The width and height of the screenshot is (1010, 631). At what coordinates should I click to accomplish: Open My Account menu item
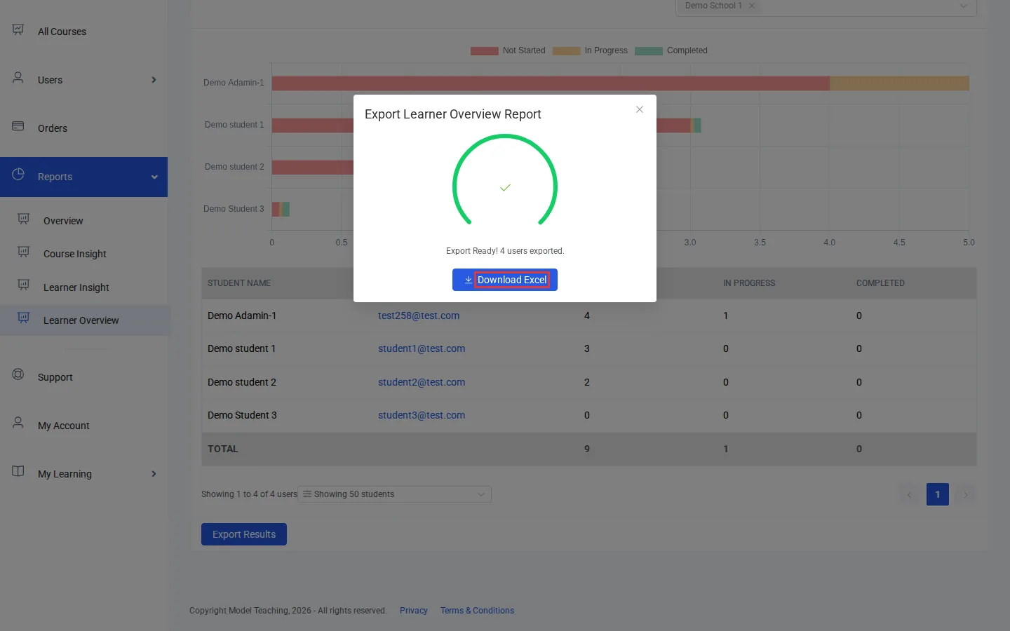point(84,426)
